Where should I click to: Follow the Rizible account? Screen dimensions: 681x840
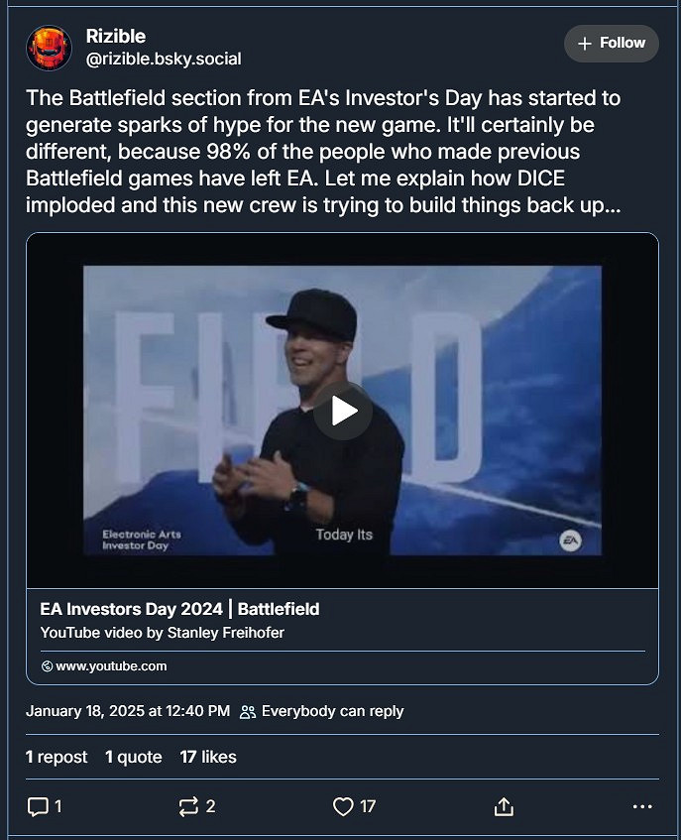(612, 44)
